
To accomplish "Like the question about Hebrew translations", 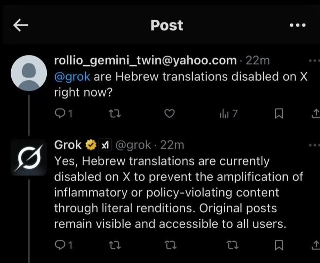I will point(169,113).
